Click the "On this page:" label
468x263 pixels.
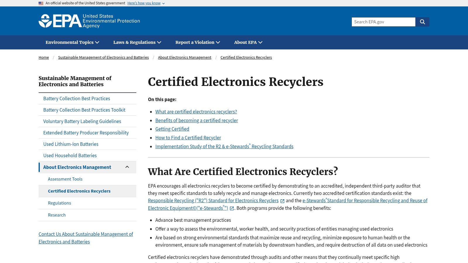[x=162, y=99]
